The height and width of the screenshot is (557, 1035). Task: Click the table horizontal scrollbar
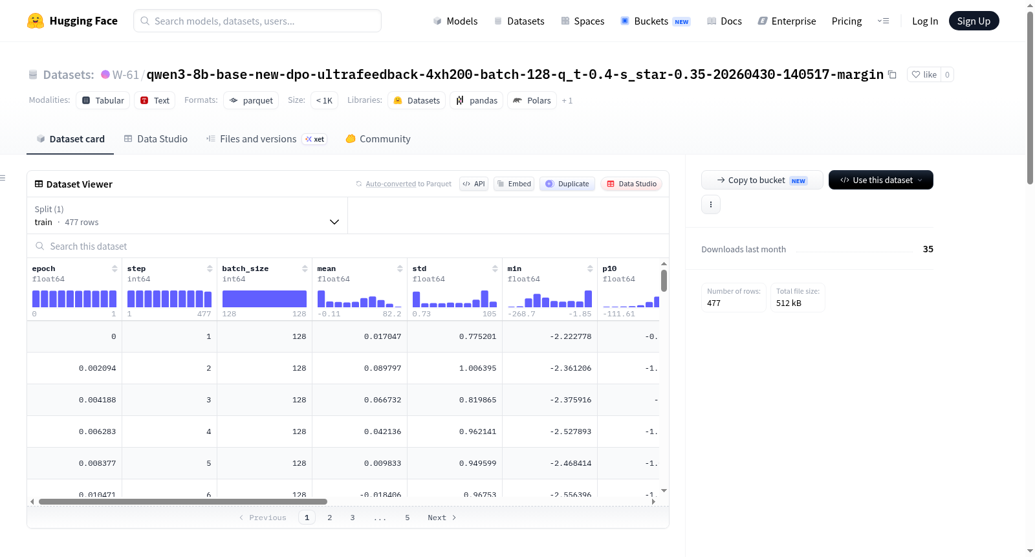183,501
